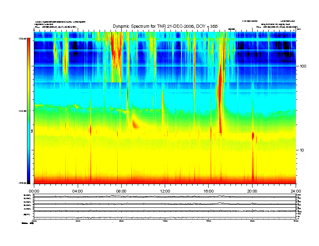Click the 12:00 time axis label
Viewport: 319px width, 246px height.
point(165,191)
